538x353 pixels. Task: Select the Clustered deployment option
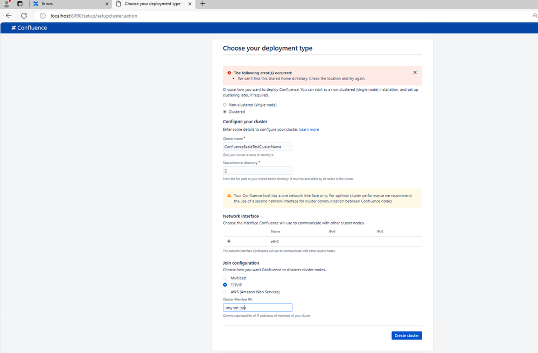point(225,112)
